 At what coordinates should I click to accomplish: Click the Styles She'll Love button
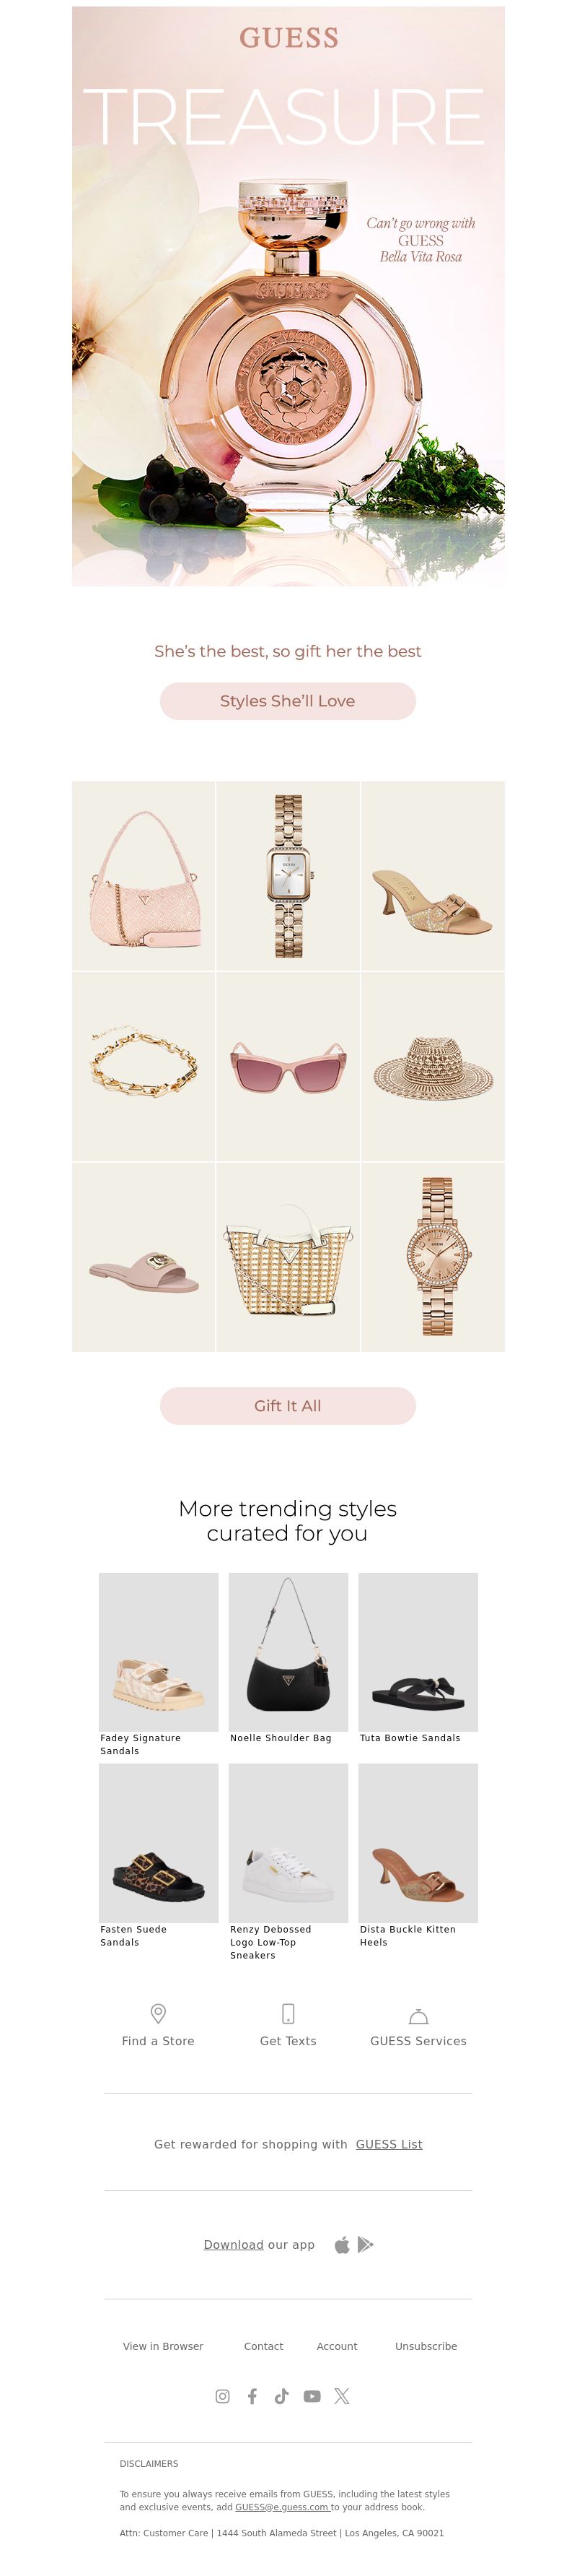click(x=288, y=701)
